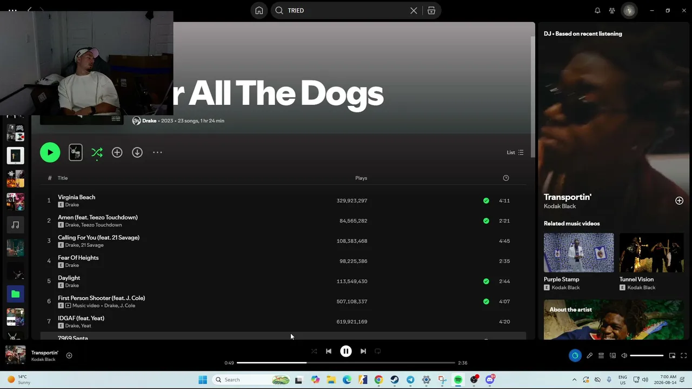692x389 pixels.
Task: Open the now playing cover art thumbnail
Action: pos(15,355)
